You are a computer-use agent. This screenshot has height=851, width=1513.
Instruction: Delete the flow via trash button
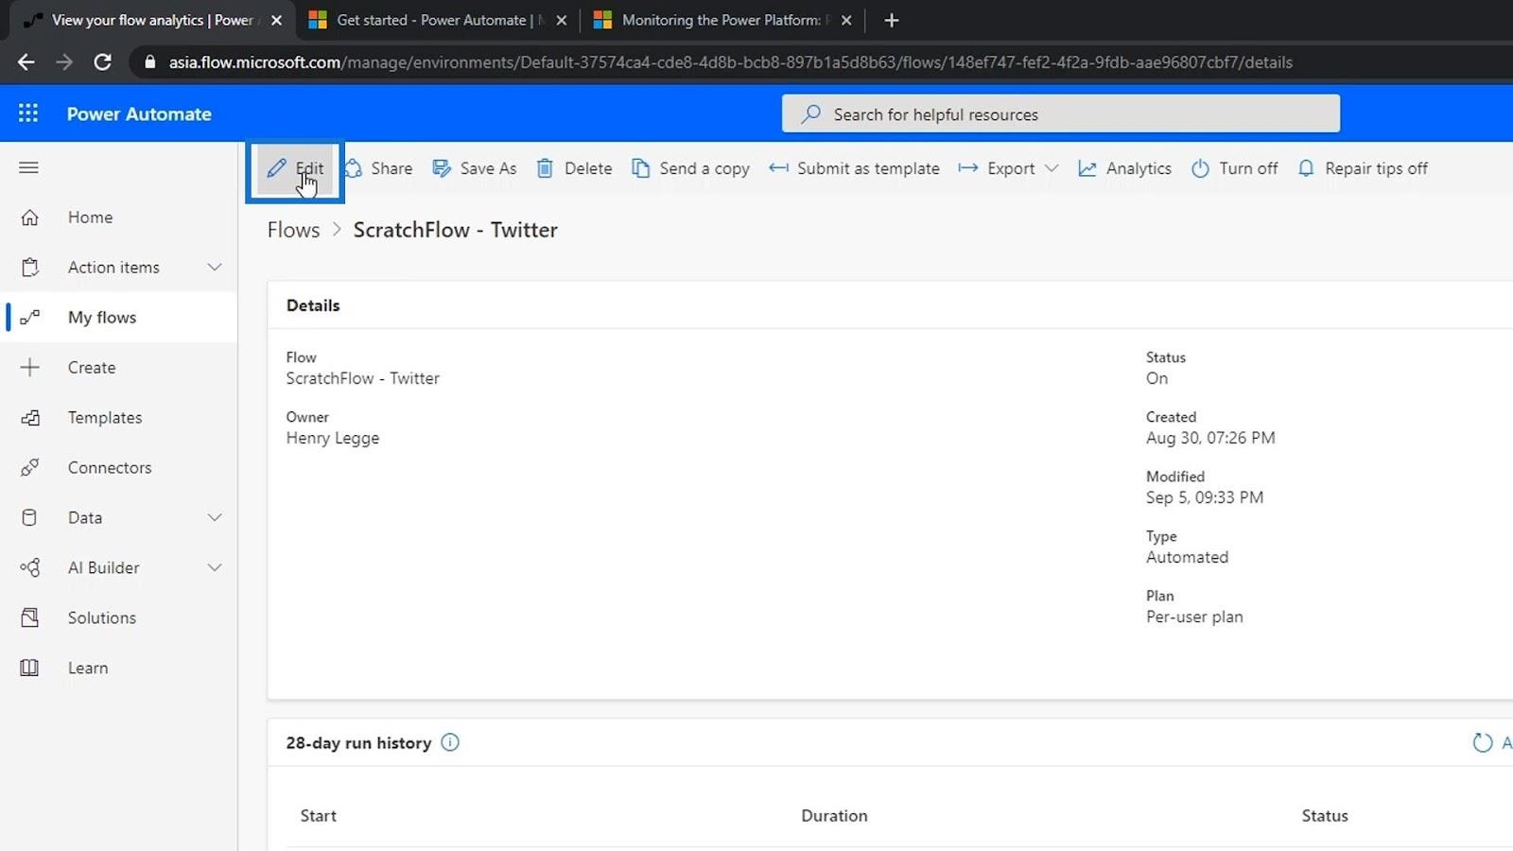click(575, 168)
